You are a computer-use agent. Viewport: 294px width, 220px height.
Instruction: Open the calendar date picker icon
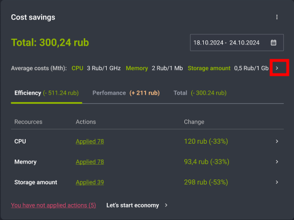pyautogui.click(x=273, y=43)
